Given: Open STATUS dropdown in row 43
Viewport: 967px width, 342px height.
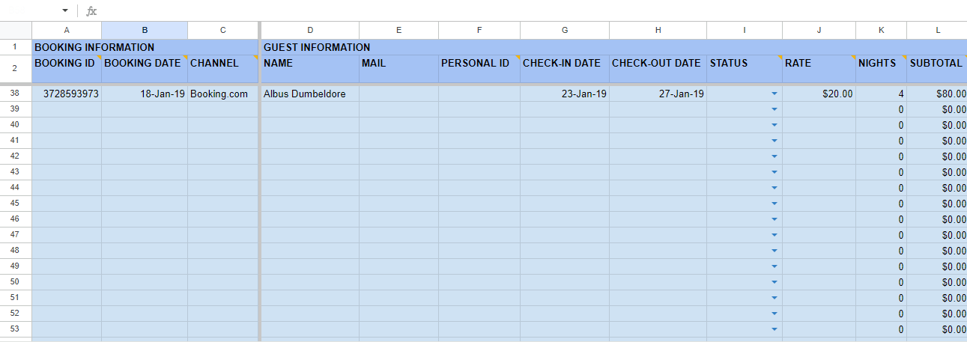Looking at the screenshot, I should [774, 172].
